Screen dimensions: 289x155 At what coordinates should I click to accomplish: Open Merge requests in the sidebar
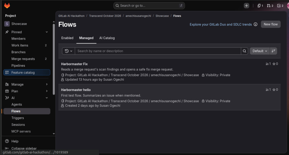click(x=27, y=59)
